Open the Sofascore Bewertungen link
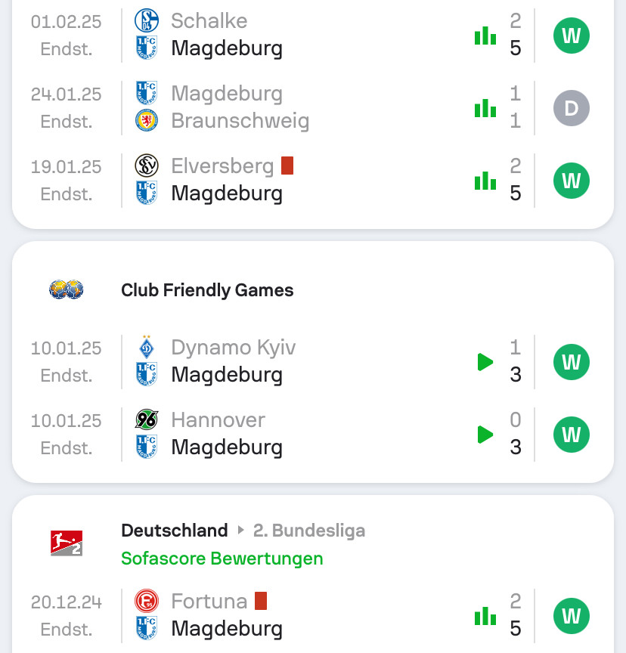This screenshot has height=653, width=626. point(222,559)
